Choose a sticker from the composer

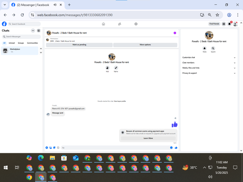[x=54, y=148]
